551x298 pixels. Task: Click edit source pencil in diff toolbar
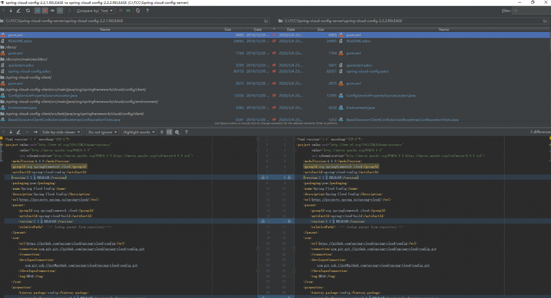tap(18, 132)
